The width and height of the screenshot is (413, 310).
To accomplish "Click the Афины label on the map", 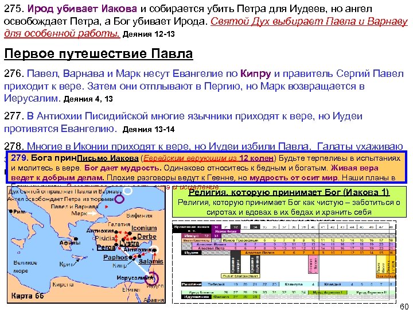I will [x=70, y=242].
